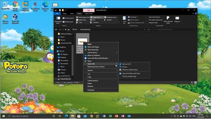Expand Cast to Device submenu
This screenshot has height=119, width=211.
[101, 53]
